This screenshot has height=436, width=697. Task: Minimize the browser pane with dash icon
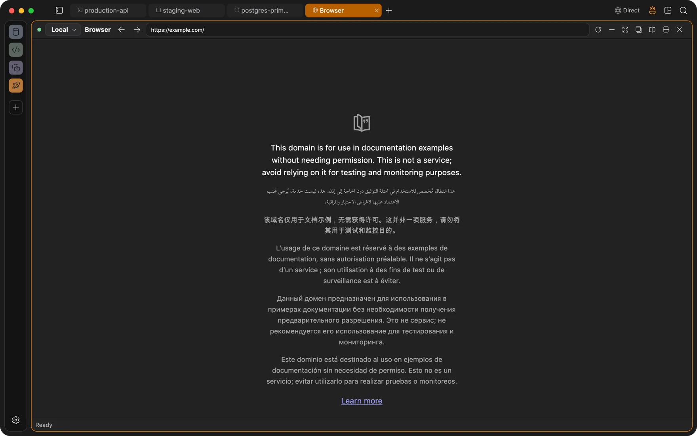coord(611,30)
